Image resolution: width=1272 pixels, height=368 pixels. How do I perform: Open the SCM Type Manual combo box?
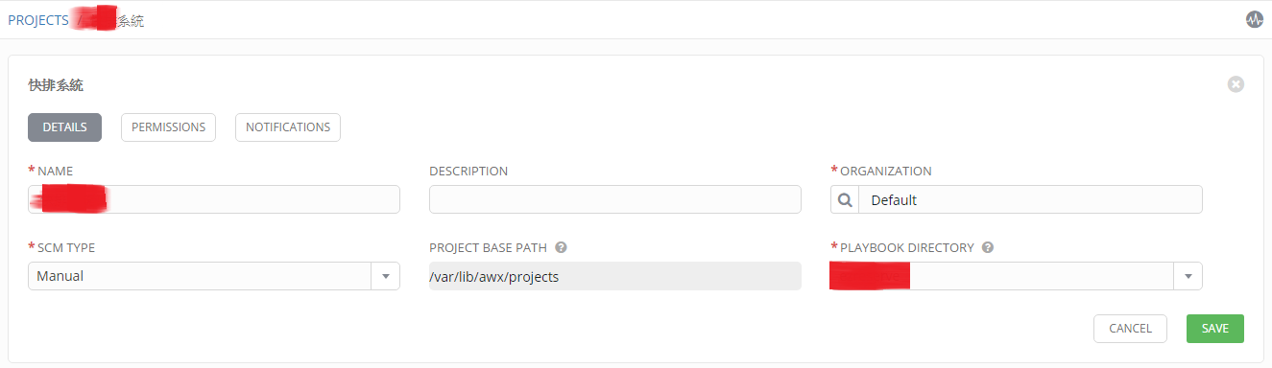(214, 276)
